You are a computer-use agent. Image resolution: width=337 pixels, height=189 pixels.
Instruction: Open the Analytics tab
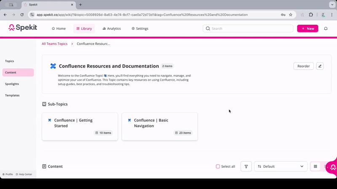pos(112,29)
